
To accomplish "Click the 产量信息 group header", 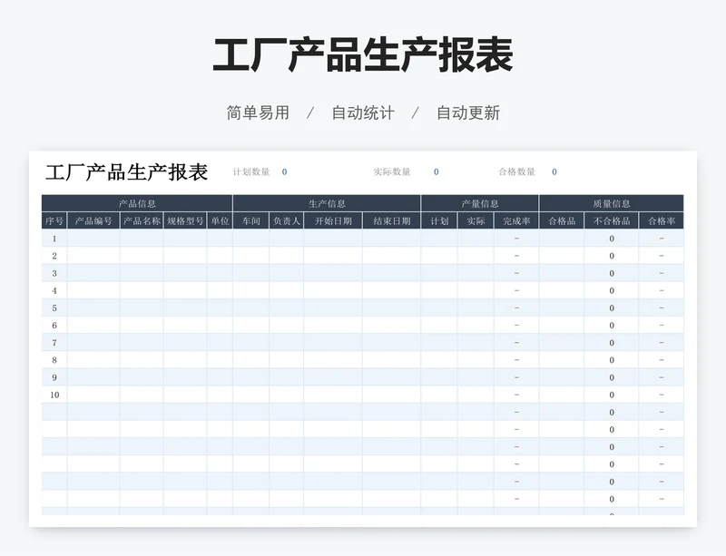I will pos(480,203).
